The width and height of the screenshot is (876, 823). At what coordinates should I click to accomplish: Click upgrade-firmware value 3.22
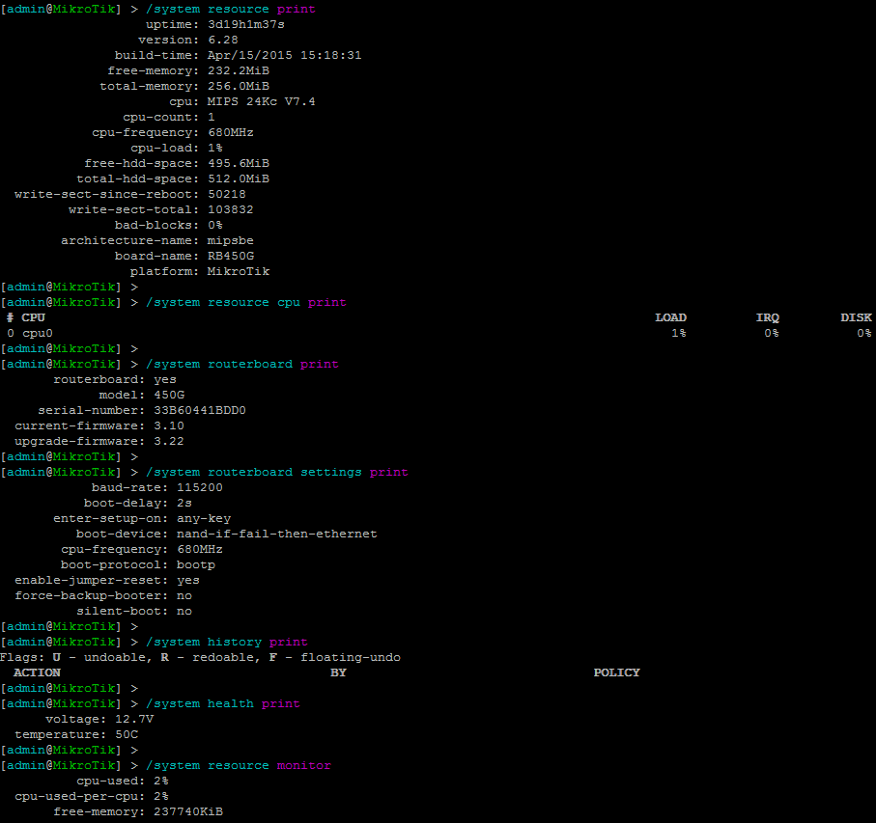169,441
